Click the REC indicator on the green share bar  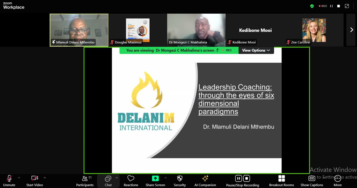pyautogui.click(x=227, y=50)
